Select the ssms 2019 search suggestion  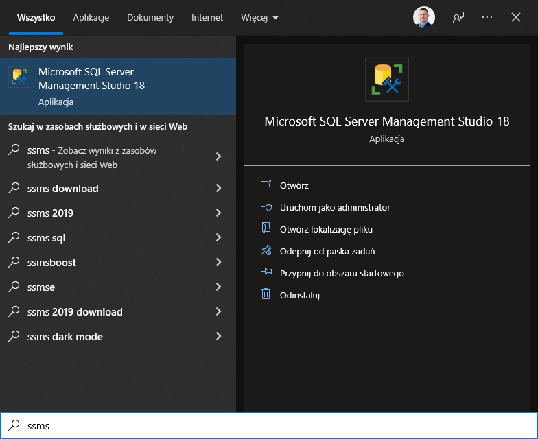pos(51,213)
